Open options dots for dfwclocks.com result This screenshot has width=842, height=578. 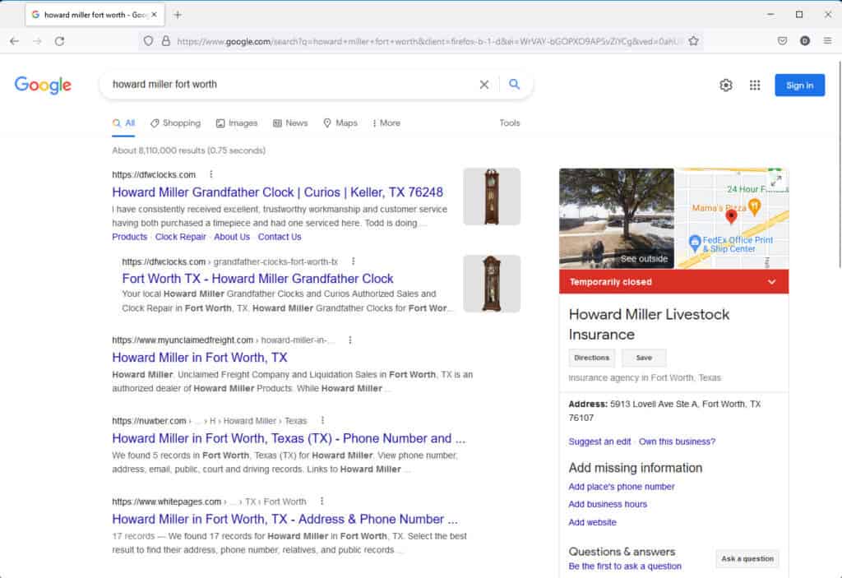[x=211, y=174]
